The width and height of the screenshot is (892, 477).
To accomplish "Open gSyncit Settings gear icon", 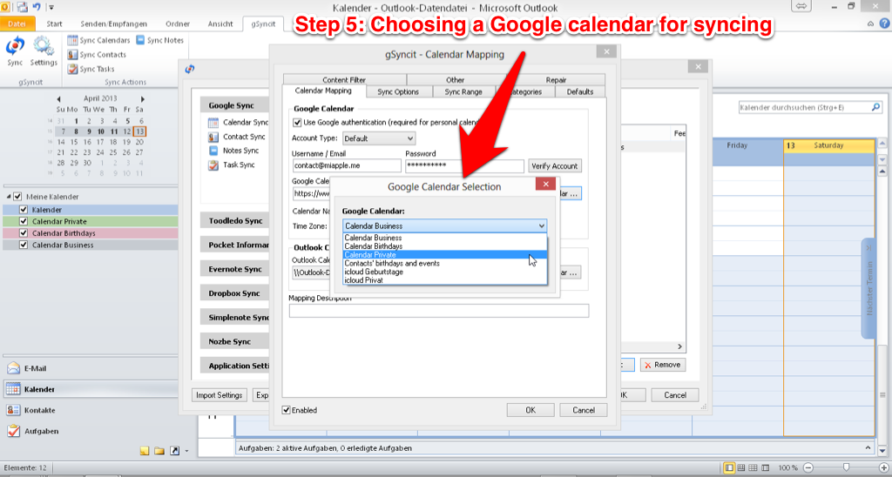I will click(x=43, y=50).
